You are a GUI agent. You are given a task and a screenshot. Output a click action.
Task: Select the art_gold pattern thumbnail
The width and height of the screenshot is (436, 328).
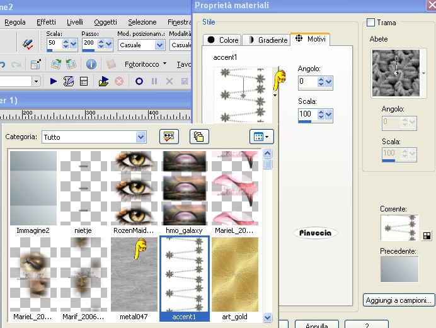(x=235, y=274)
